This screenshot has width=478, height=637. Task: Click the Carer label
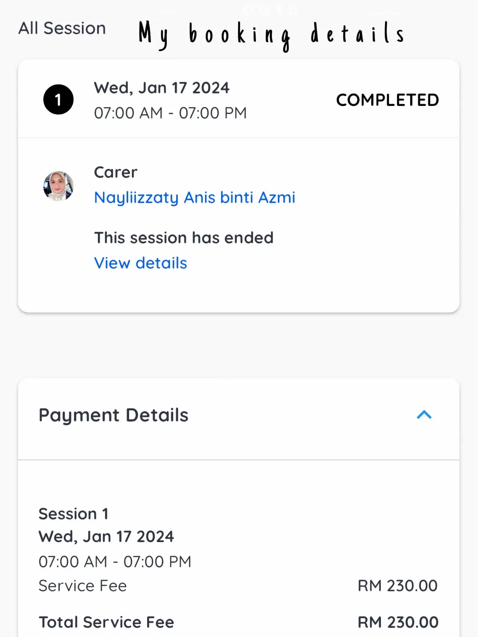click(x=116, y=172)
